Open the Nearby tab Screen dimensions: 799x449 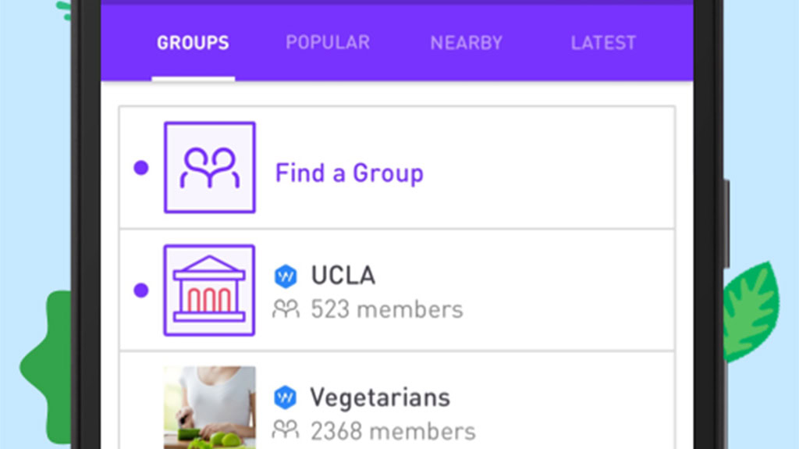click(466, 43)
